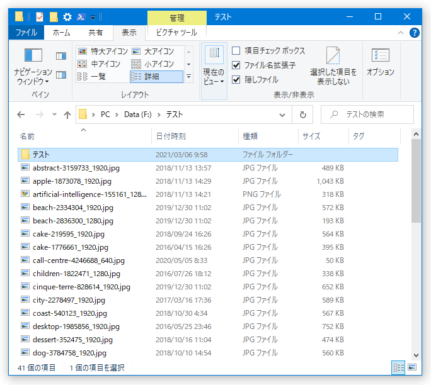Expand the chevron after PC in breadcrumb
431x385 pixels.
[117, 114]
